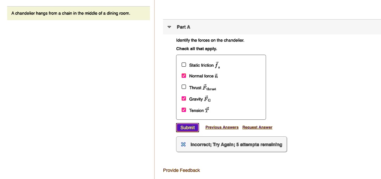Uncheck the Gravity checkbox
Screen dimensions: 381x179
pyautogui.click(x=184, y=99)
